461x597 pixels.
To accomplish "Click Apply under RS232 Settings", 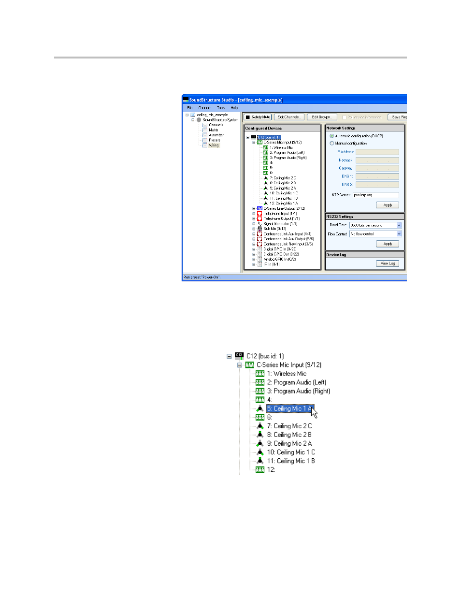I will 388,244.
